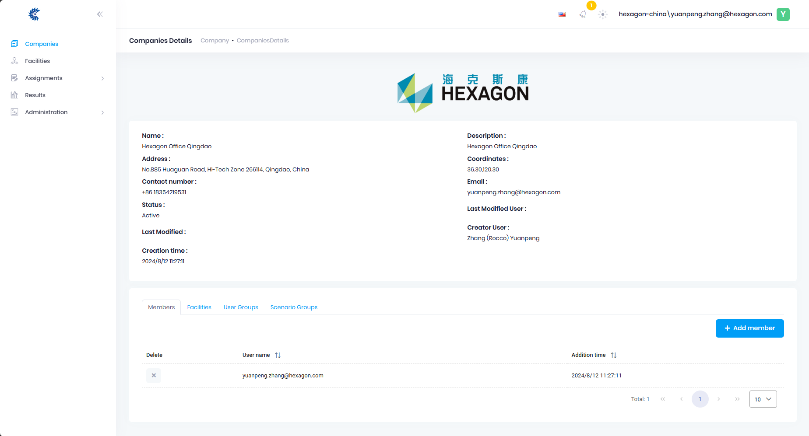Viewport: 809px width, 436px height.
Task: Open Results in the sidebar
Action: point(35,95)
